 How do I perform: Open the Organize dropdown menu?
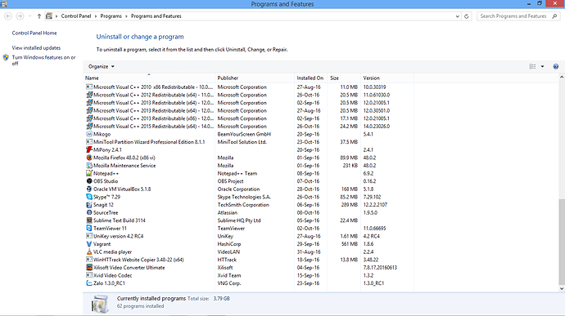[x=102, y=66]
